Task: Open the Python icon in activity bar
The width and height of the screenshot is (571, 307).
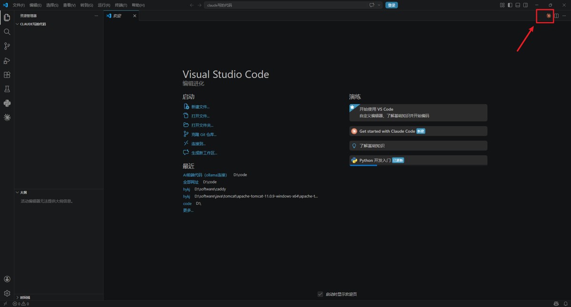Action: [x=7, y=103]
